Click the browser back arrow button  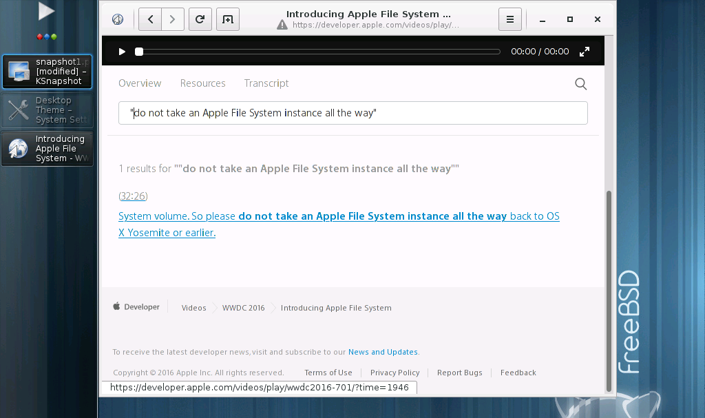point(150,19)
